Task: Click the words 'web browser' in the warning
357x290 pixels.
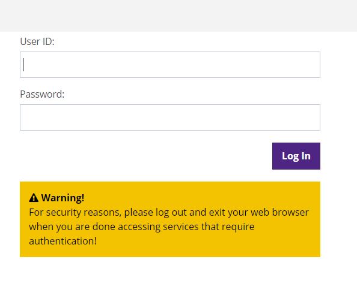Action: pyautogui.click(x=279, y=212)
